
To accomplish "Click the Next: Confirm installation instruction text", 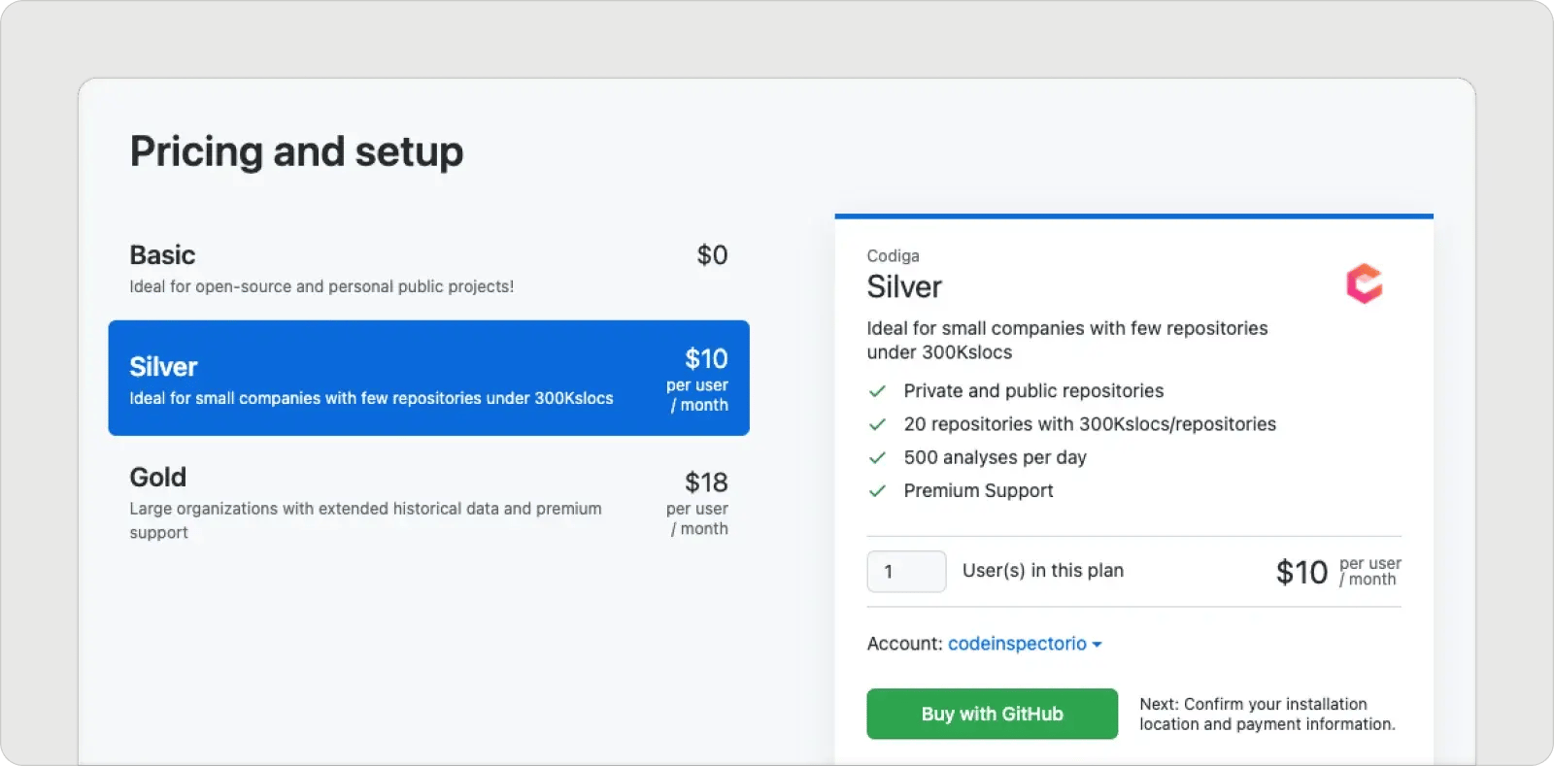I will [x=1267, y=714].
